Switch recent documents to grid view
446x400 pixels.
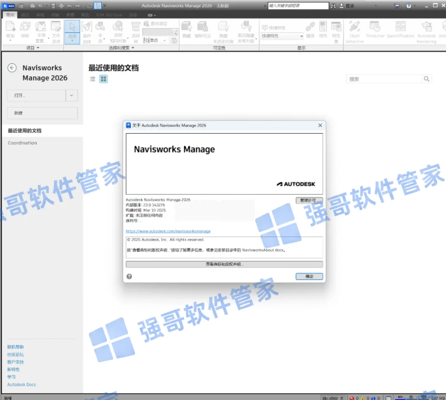point(104,79)
